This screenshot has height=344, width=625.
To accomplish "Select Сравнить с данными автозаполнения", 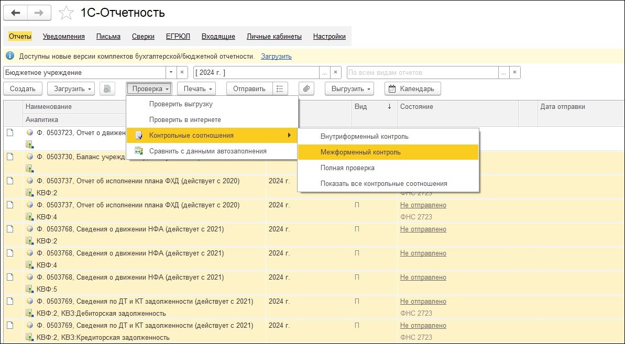I will click(x=207, y=151).
